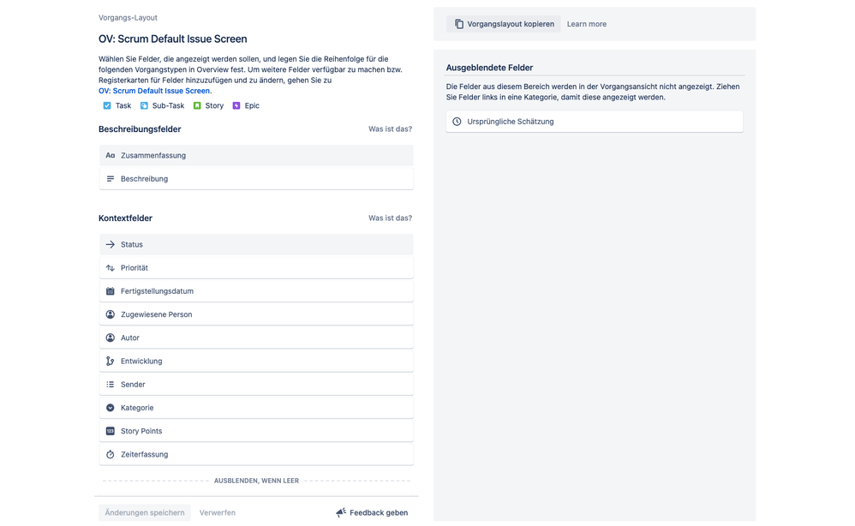This screenshot has width=855, height=526.
Task: Click the copy icon in Vorgangslayout kopieren
Action: (459, 24)
